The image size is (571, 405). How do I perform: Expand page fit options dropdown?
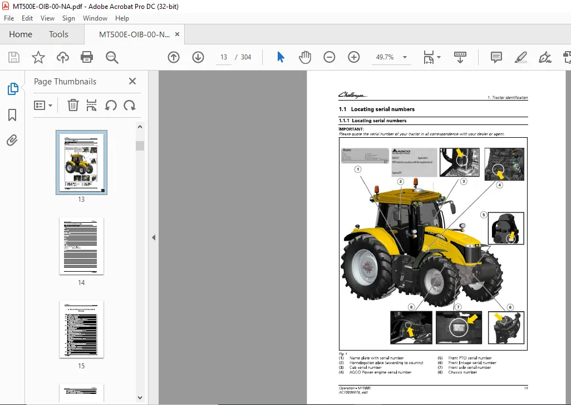(439, 57)
